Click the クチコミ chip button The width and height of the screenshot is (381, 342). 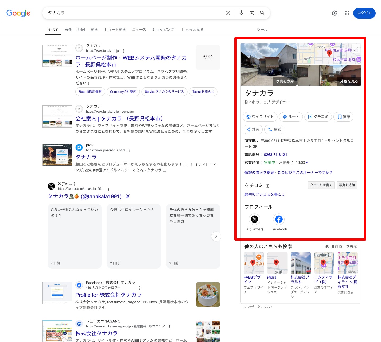point(318,117)
